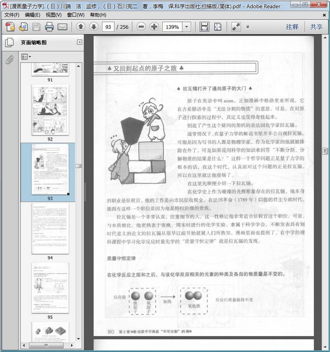330x352 pixels.
Task: Select the page 94 thumbnail
Action: [x=50, y=229]
